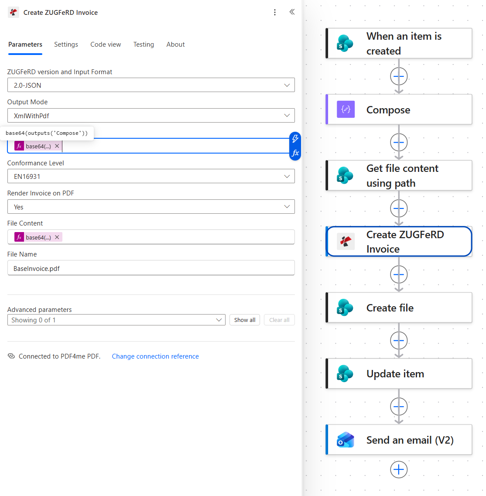Select the Create file action card

click(399, 308)
